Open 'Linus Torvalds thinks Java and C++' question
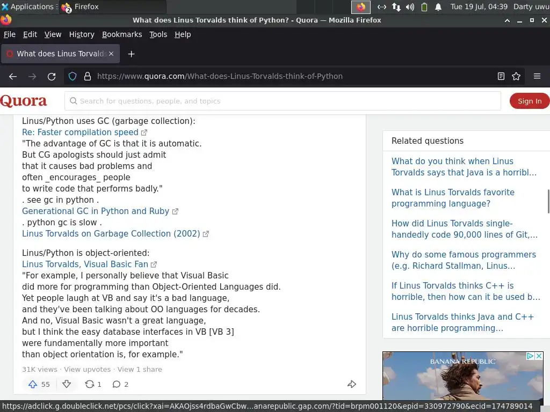This screenshot has width=550, height=412. pyautogui.click(x=462, y=322)
